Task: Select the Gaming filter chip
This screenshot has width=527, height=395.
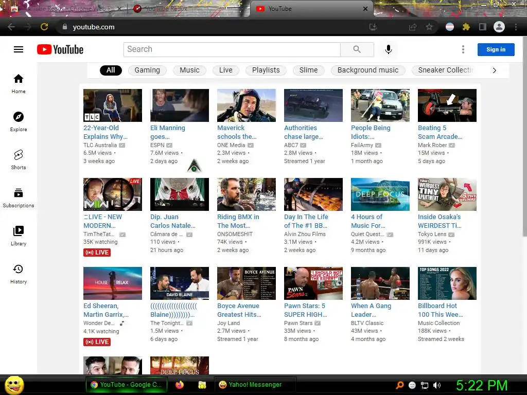Action: pyautogui.click(x=147, y=70)
